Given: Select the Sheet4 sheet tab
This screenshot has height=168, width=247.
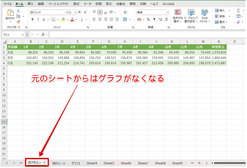Looking at the screenshot, I should coord(92,163).
